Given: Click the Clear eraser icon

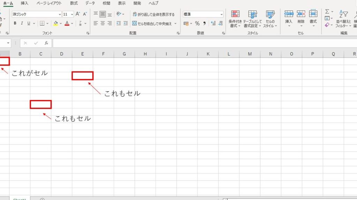Looking at the screenshot, I should [x=327, y=25].
